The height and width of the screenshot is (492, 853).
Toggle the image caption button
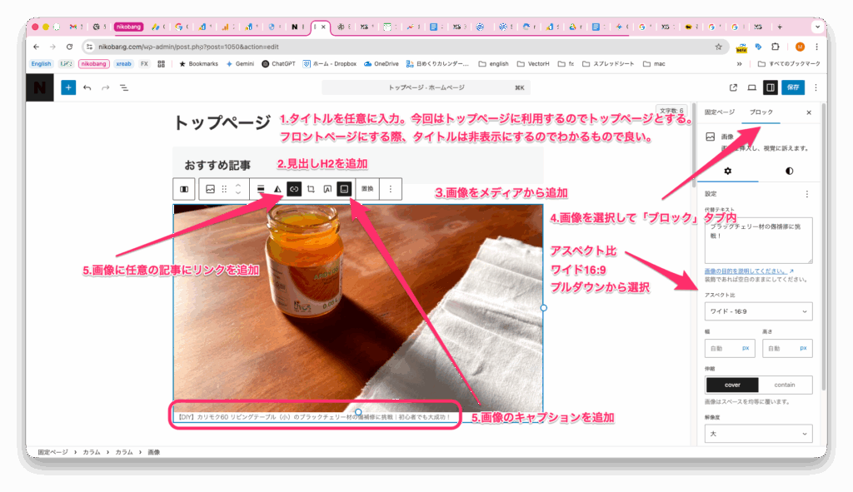[x=343, y=189]
